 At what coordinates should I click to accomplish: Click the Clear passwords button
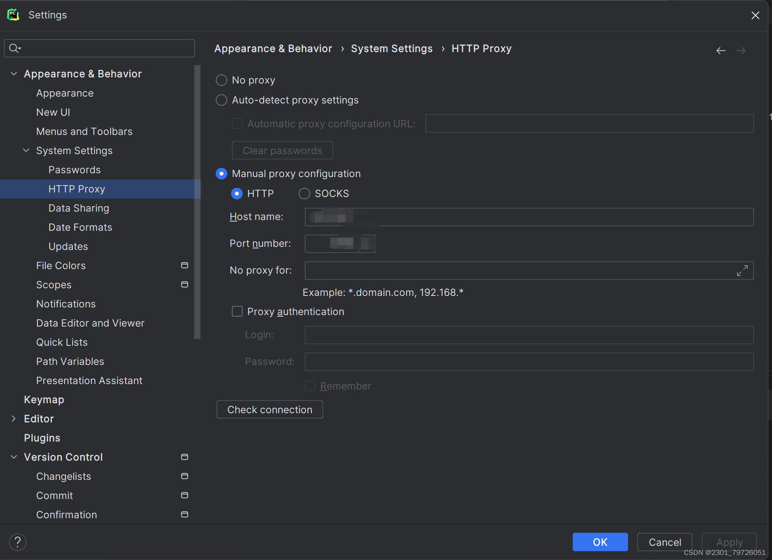click(x=282, y=150)
